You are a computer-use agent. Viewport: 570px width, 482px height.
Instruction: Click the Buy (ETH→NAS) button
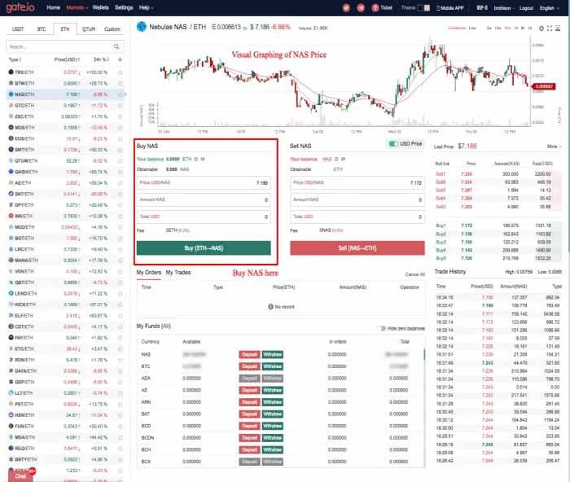pos(204,248)
